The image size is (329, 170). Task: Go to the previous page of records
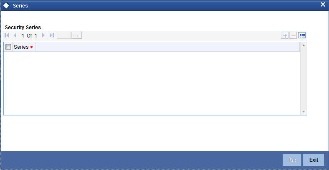15,35
